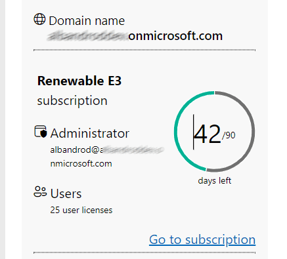
Task: Click the Users people icon
Action: [40, 192]
